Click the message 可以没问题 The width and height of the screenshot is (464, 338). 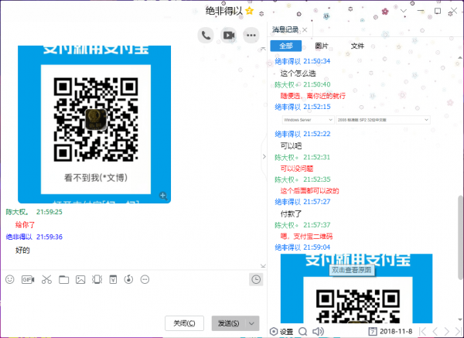[x=297, y=169]
